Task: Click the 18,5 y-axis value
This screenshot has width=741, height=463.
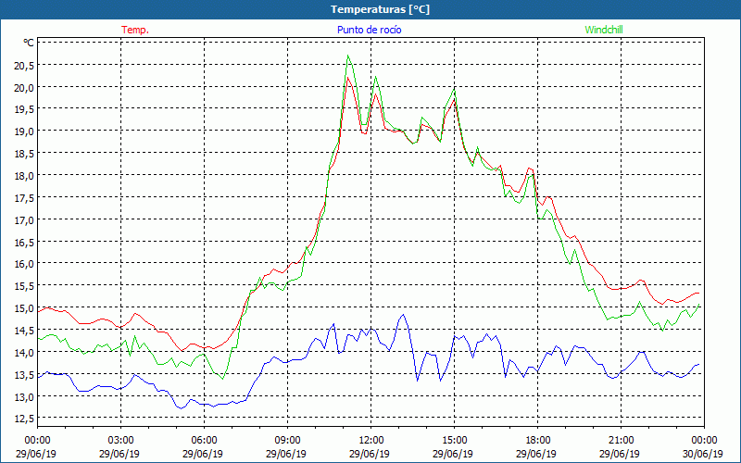Action: click(25, 154)
